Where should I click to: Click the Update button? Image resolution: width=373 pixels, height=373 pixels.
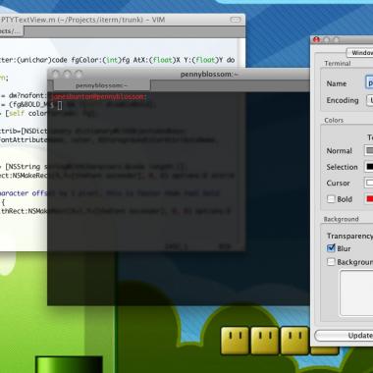[x=344, y=336]
